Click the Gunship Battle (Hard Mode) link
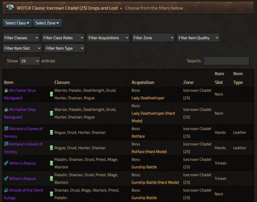257x202 pixels. pyautogui.click(x=155, y=182)
